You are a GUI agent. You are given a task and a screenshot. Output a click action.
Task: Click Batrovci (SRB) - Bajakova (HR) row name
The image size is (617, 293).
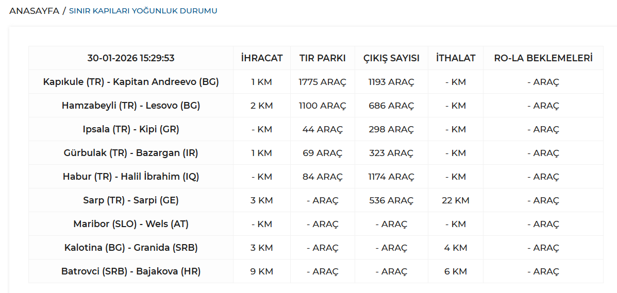(x=131, y=271)
